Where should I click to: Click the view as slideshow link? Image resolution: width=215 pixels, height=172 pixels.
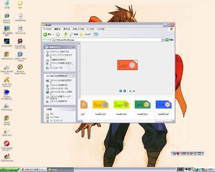59,52
